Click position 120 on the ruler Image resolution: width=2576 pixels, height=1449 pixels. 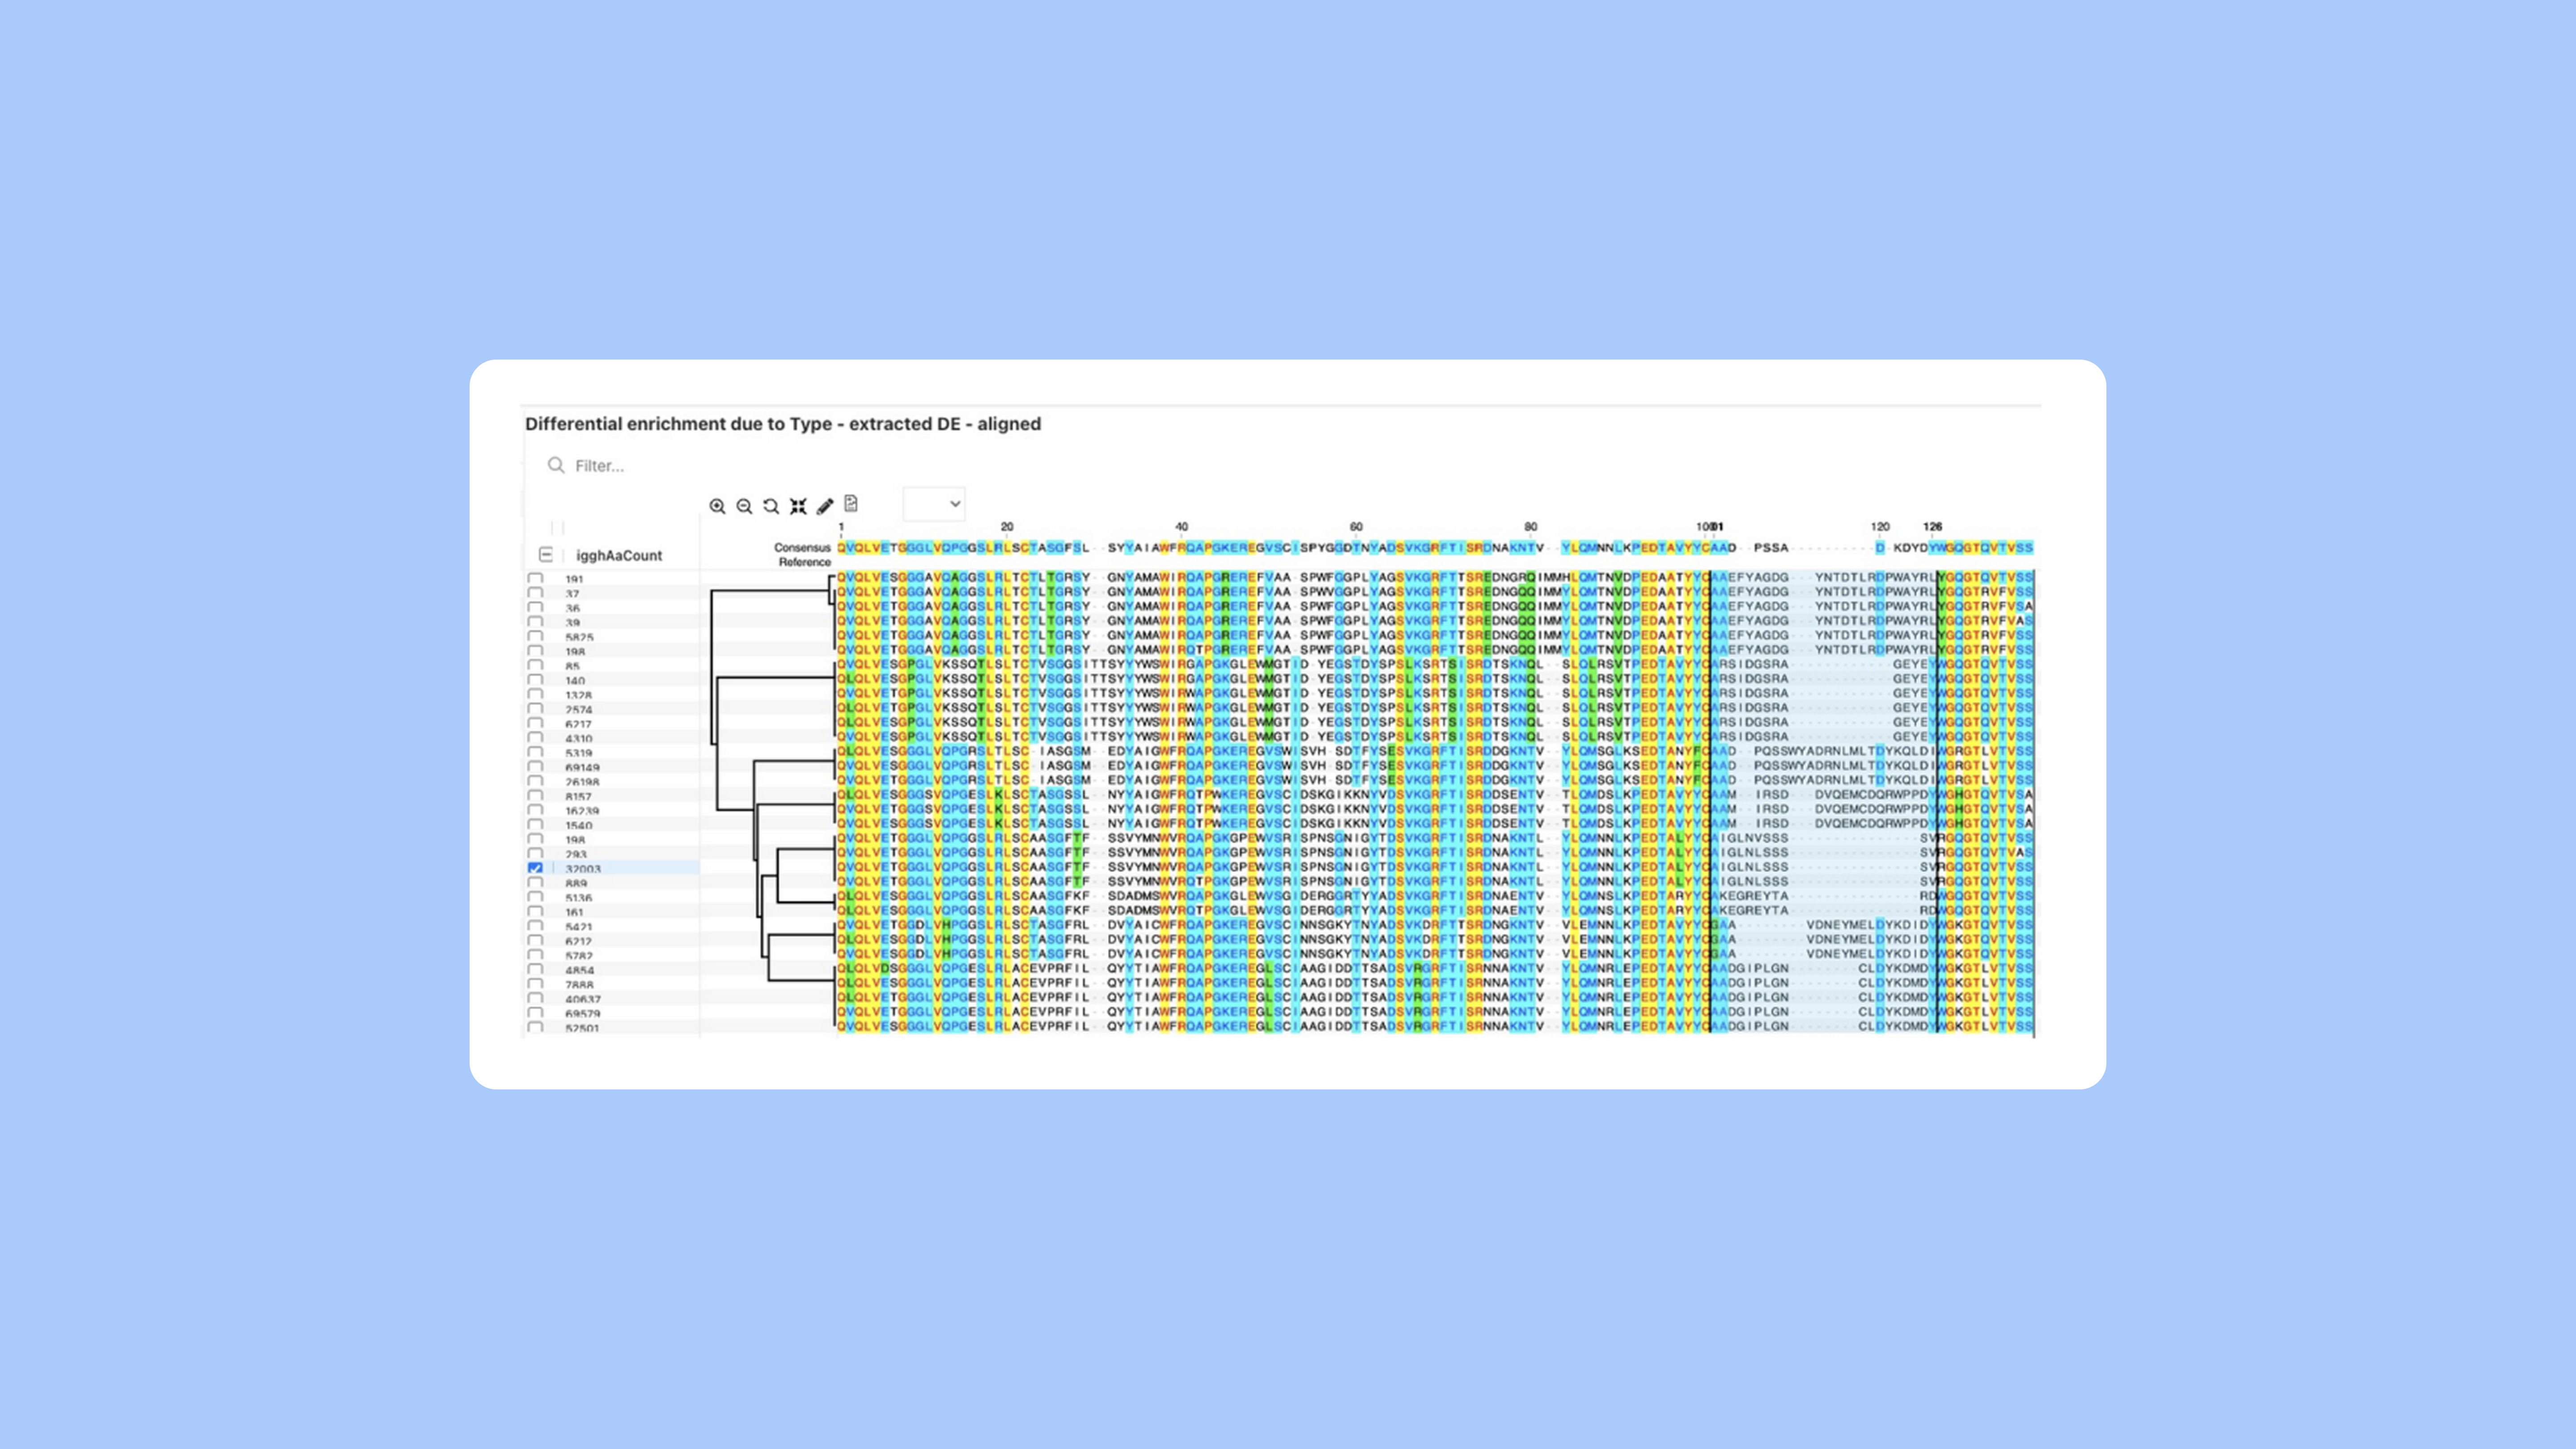[1880, 526]
